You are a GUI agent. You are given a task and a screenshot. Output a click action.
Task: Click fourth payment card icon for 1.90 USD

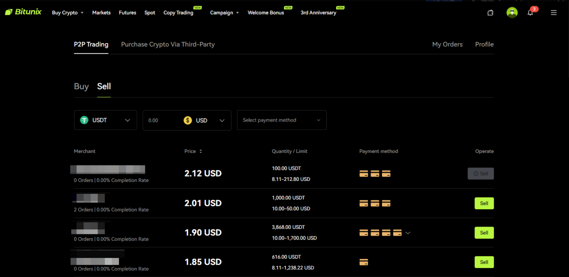tap(397, 233)
